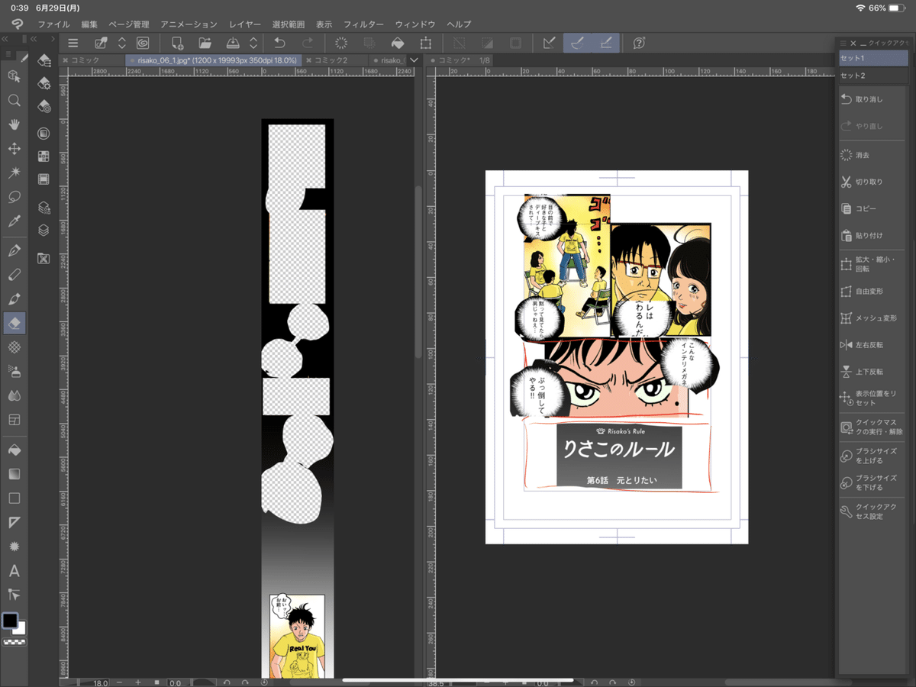The height and width of the screenshot is (687, 916).
Task: Open the ウィンドウ menu
Action: (415, 24)
